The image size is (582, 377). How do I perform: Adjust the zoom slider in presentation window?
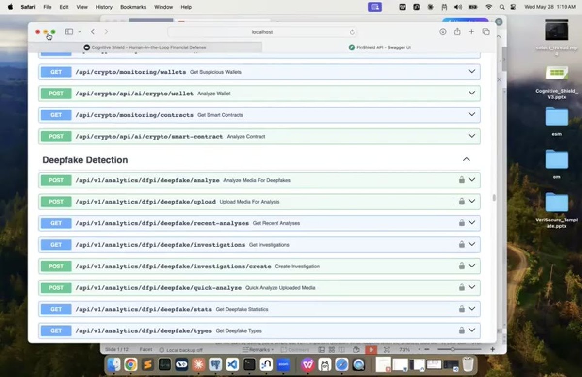[x=452, y=349]
